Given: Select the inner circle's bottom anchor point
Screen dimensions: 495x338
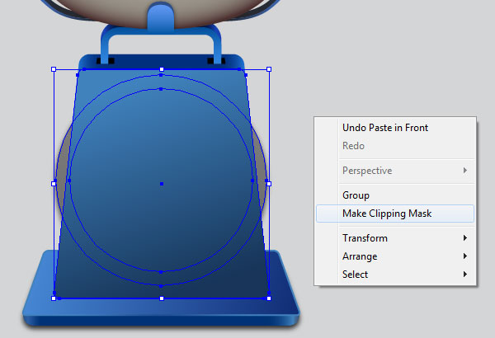Looking at the screenshot, I should tap(161, 272).
